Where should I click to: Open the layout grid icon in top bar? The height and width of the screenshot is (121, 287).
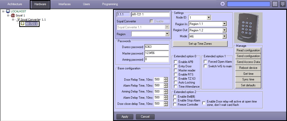[x=275, y=4]
